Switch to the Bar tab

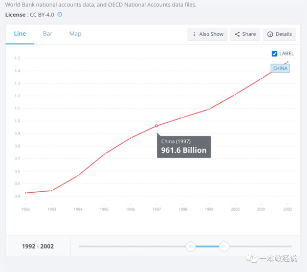tap(48, 34)
